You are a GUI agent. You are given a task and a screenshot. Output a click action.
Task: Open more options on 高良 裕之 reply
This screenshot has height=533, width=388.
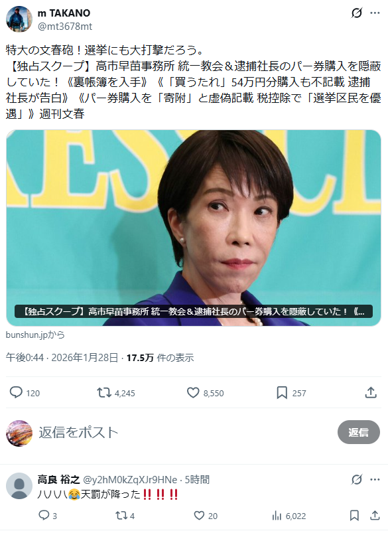375,480
